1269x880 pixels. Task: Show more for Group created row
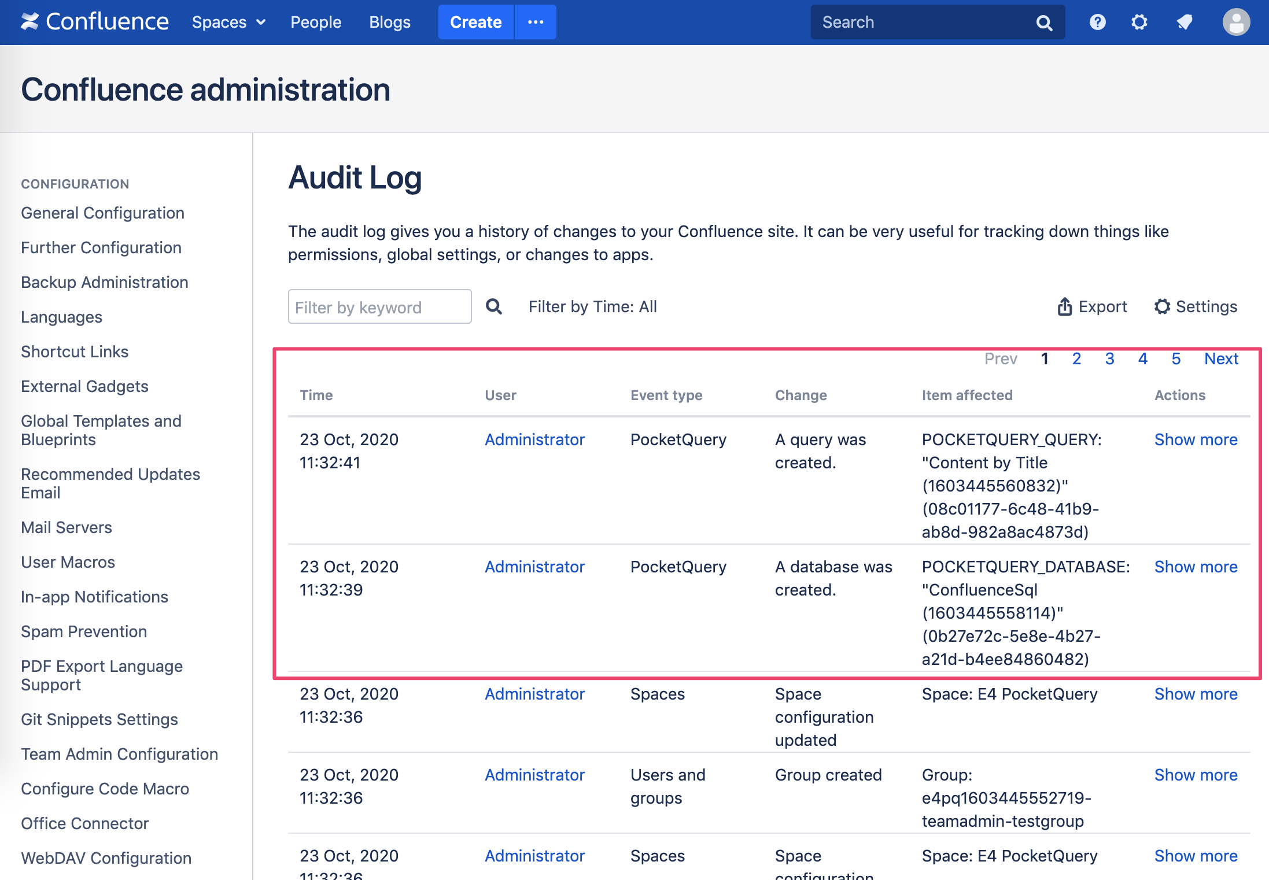click(1196, 775)
